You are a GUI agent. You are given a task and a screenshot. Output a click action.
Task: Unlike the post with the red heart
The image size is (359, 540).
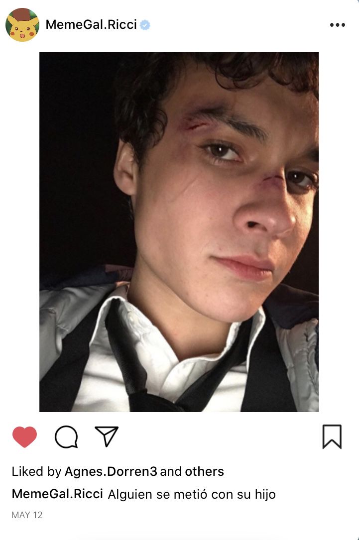[24, 436]
